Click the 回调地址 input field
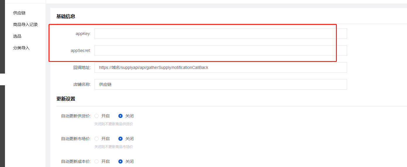This screenshot has height=167, width=407. (220, 67)
